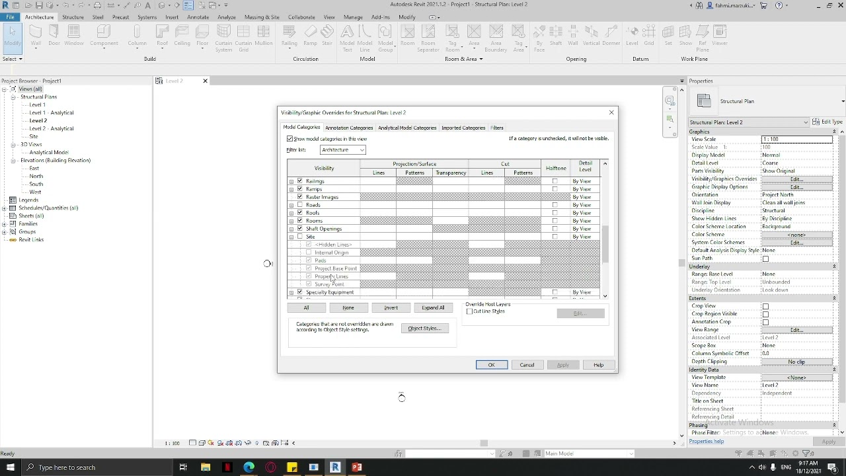
Task: Enable the Cut Line Styles checkbox
Action: [x=470, y=311]
